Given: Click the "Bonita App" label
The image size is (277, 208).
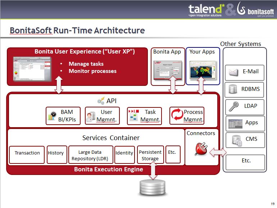Looking at the screenshot, I should point(167,52).
